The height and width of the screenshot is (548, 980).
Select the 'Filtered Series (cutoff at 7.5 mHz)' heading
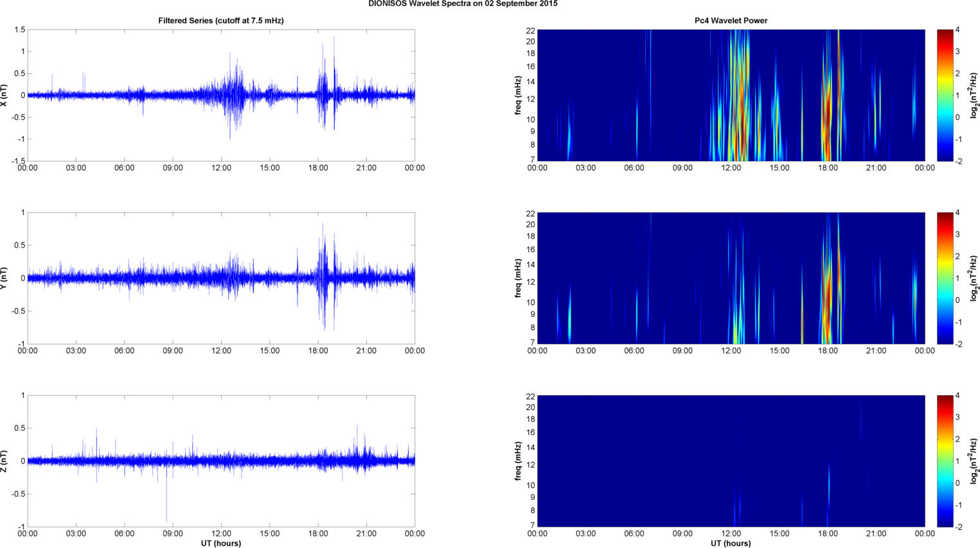[221, 21]
